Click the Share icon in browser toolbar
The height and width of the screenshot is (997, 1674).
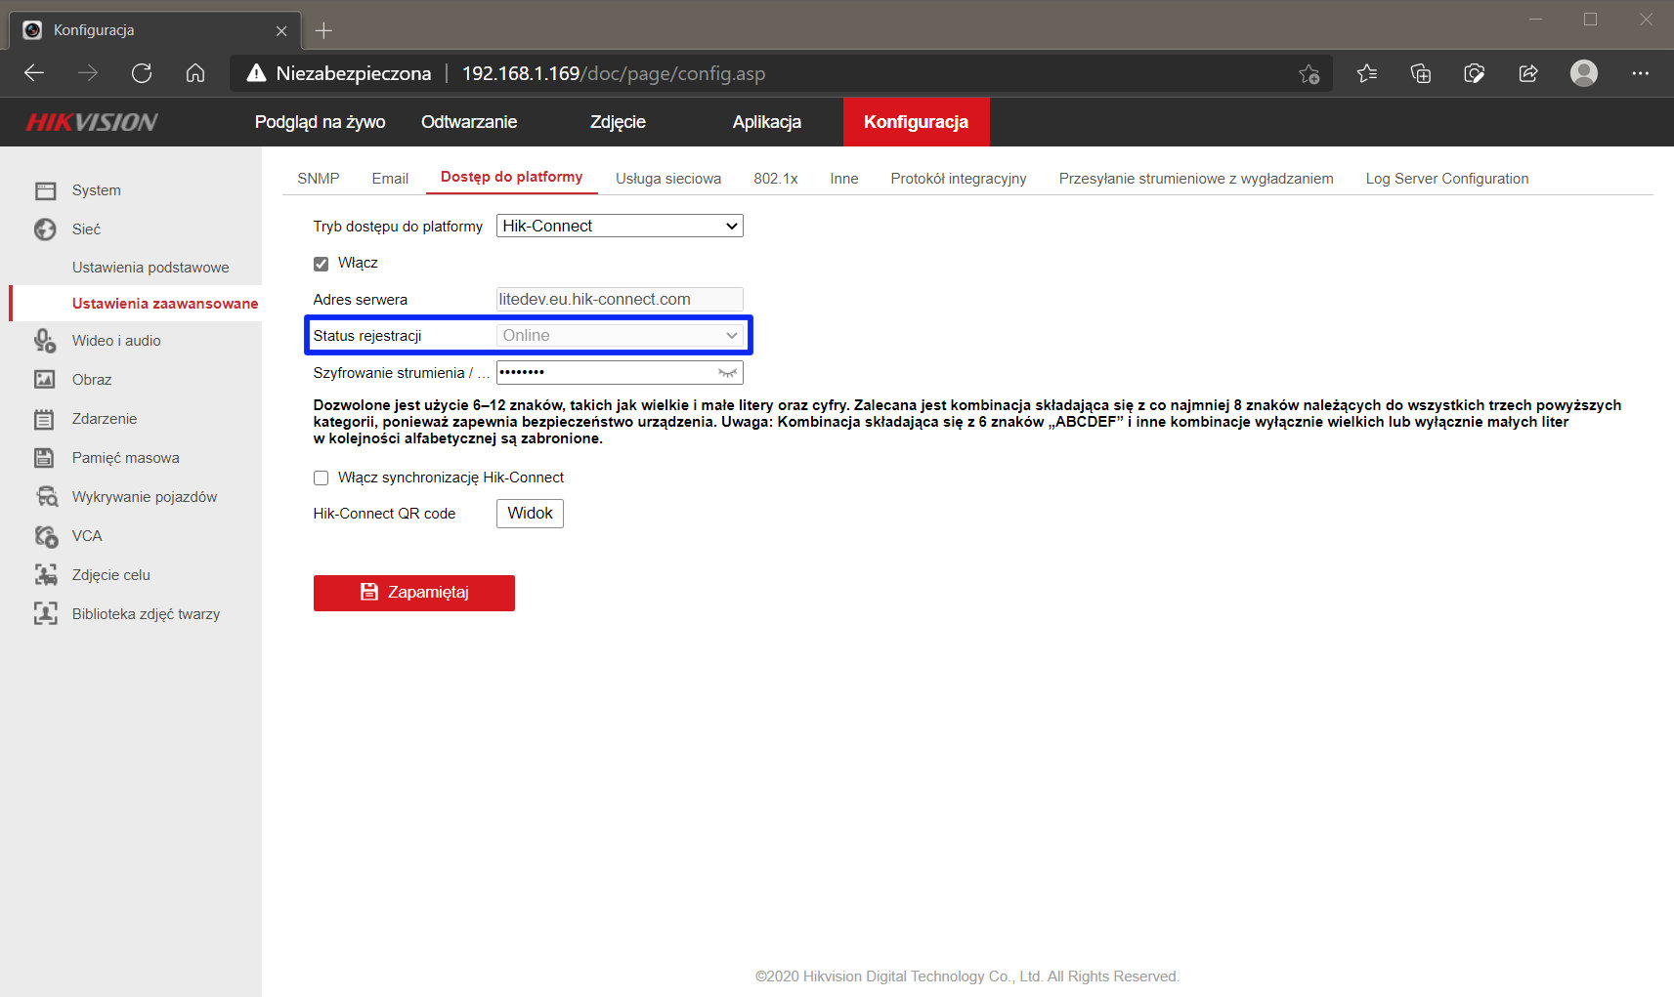[1528, 73]
